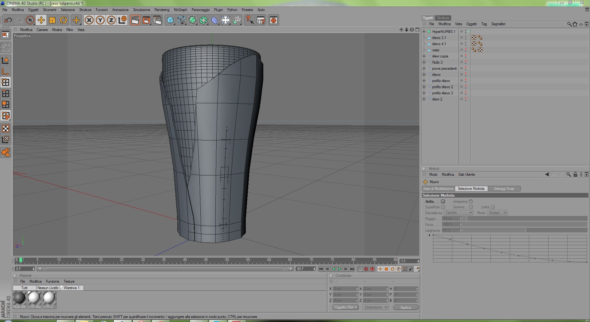Open the Help question-mark pointer tool
The width and height of the screenshot is (590, 322).
tap(250, 20)
